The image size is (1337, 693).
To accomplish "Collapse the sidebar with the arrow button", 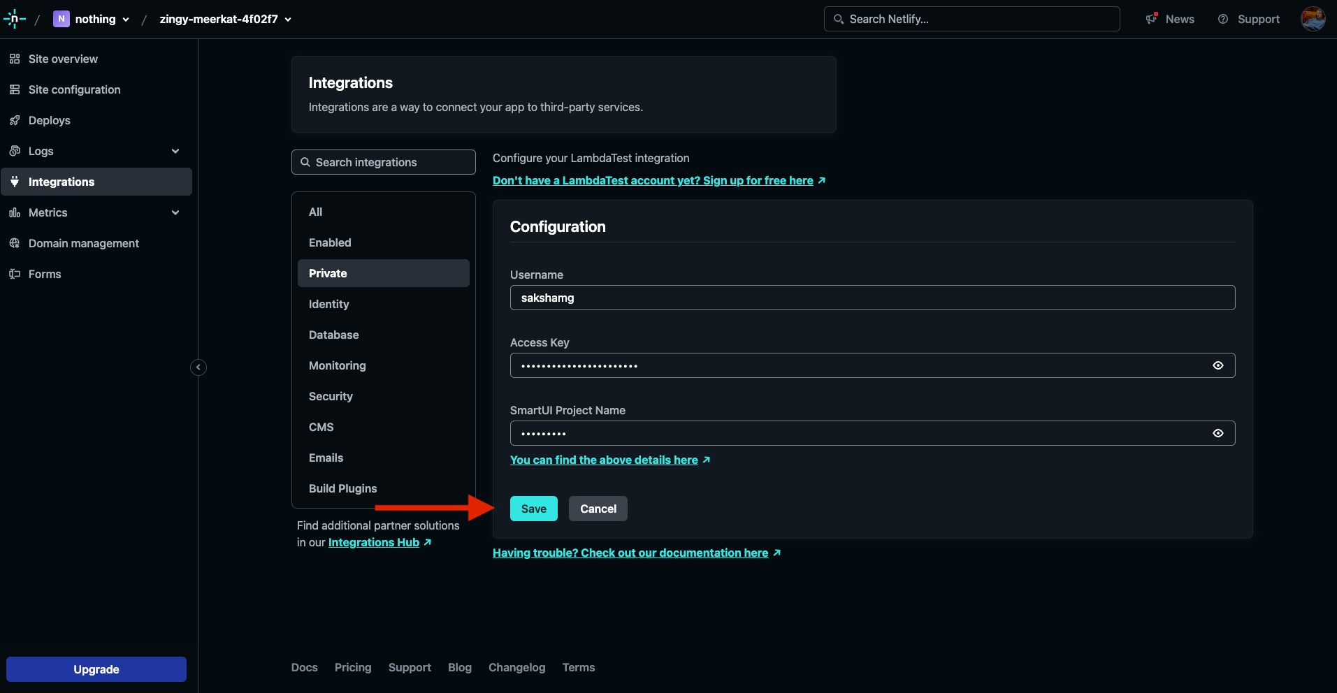I will [x=198, y=367].
